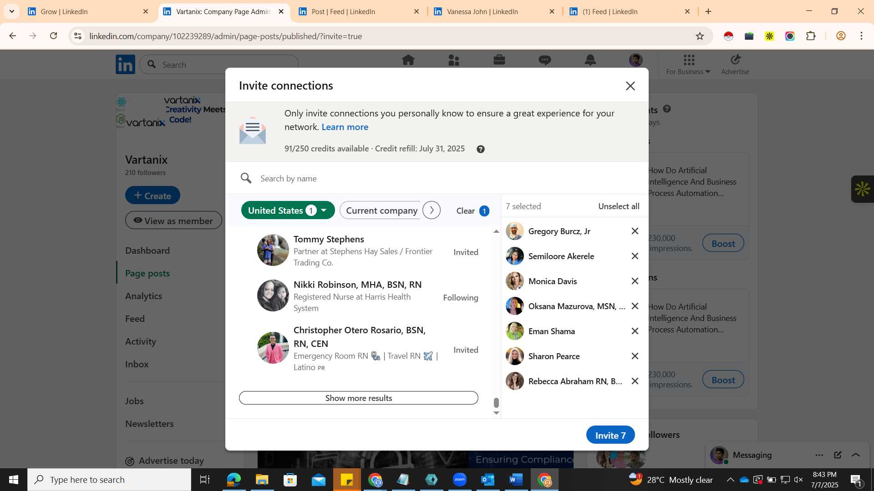Click the search magnifier in invite dialog

pos(246,178)
